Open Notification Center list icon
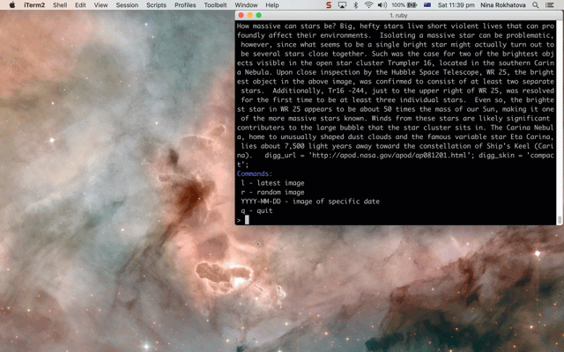This screenshot has width=564, height=352. tap(550, 5)
